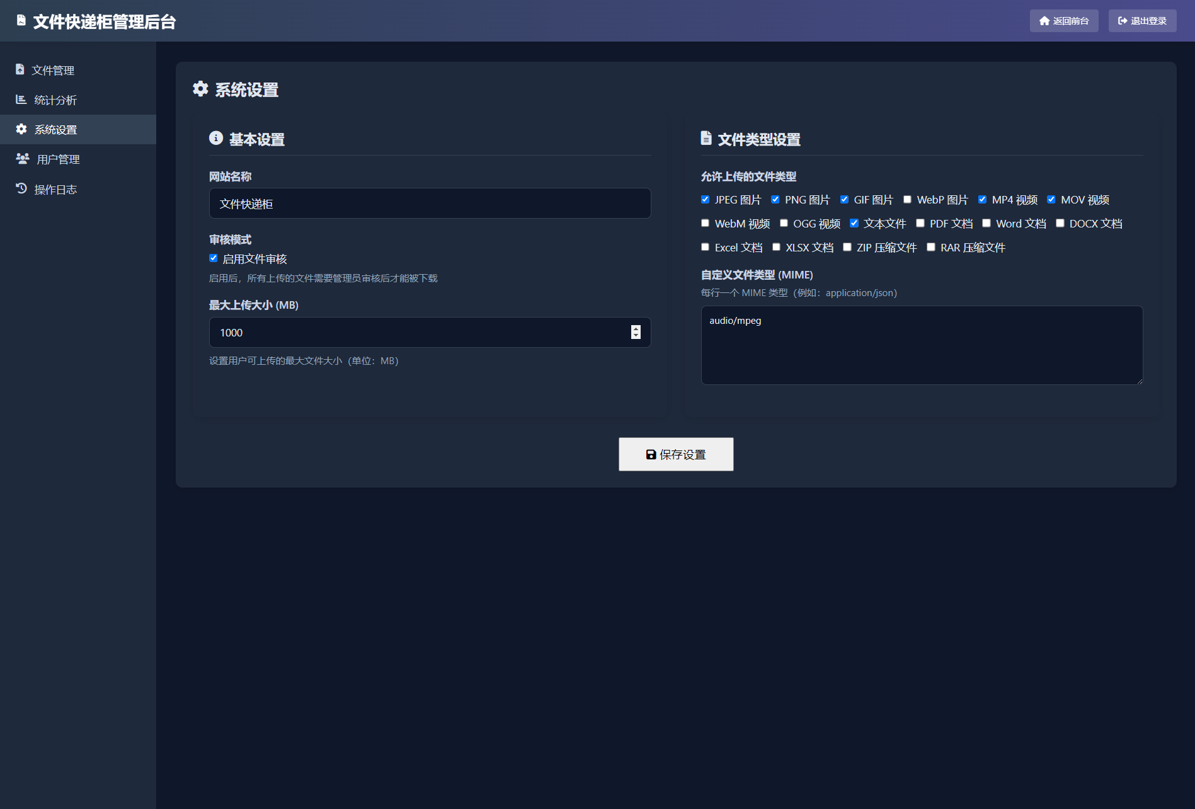
Task: Click the down arrow on upload size stepper
Action: click(635, 336)
